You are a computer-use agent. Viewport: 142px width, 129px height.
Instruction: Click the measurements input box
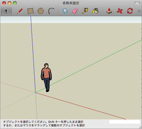(x=125, y=122)
